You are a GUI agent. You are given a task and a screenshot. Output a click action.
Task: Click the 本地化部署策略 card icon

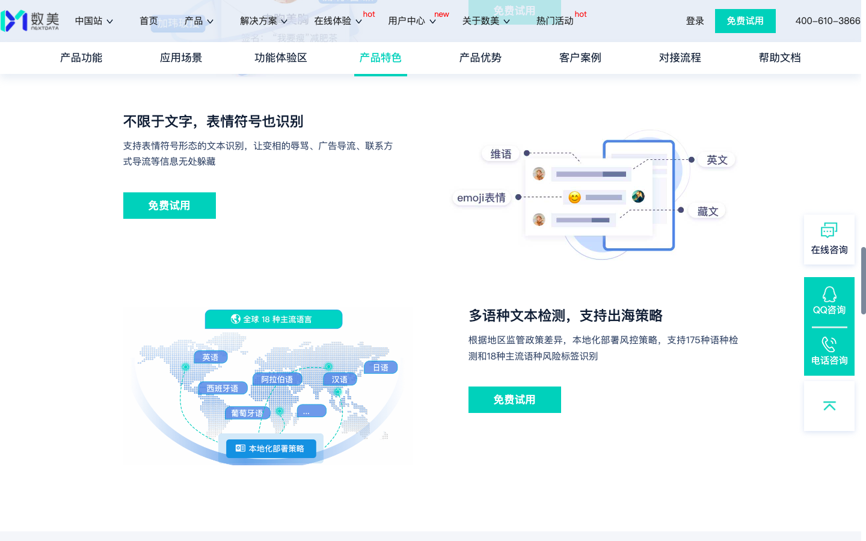241,448
